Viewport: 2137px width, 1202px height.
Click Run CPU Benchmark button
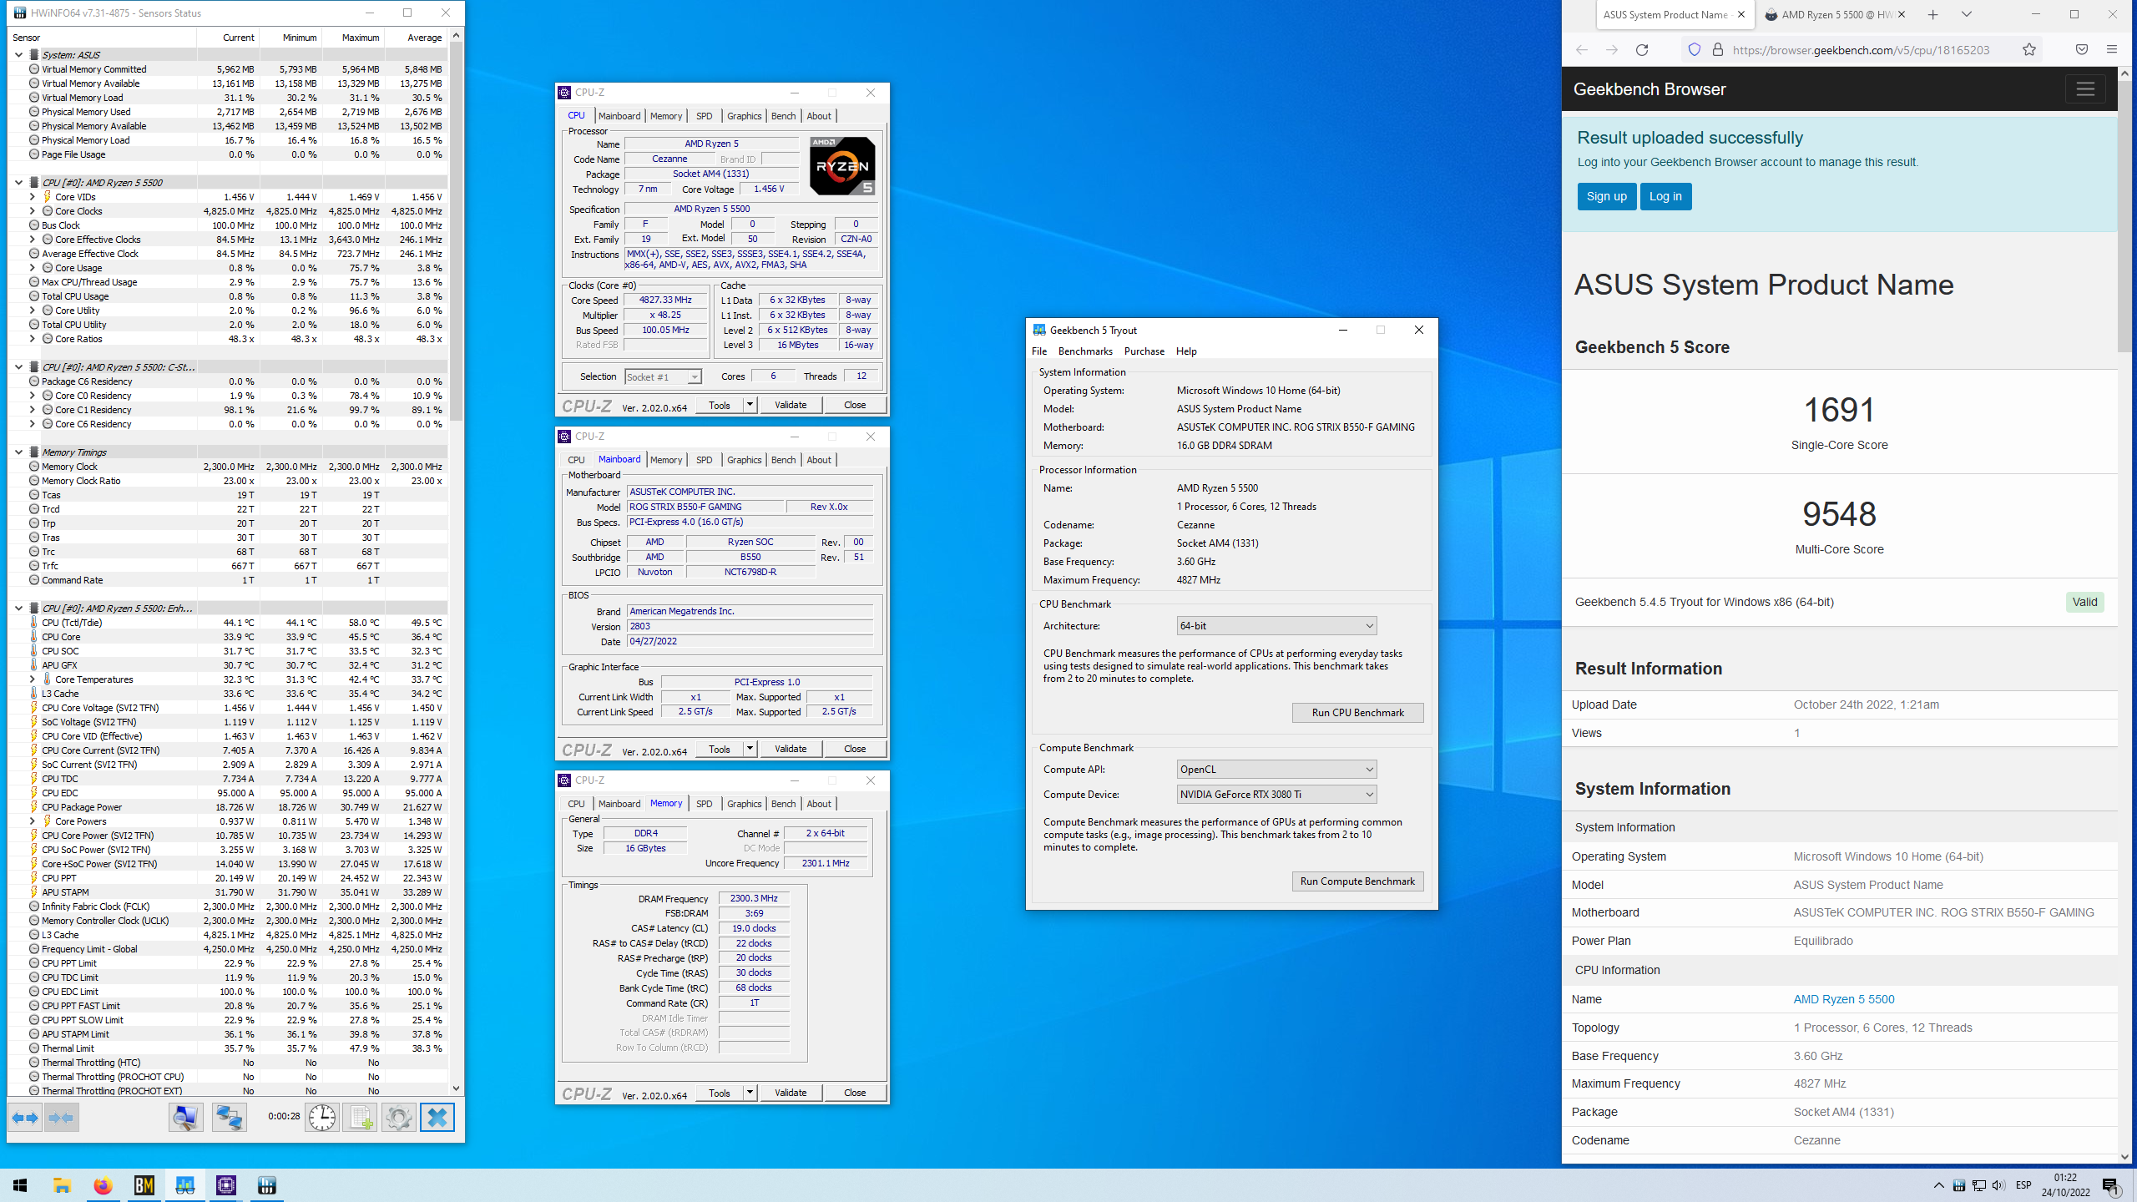tap(1357, 713)
